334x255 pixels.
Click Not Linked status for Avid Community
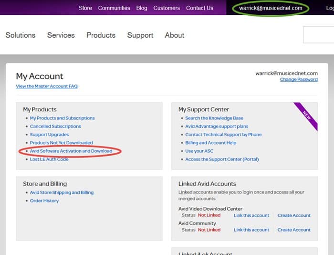coord(209,230)
